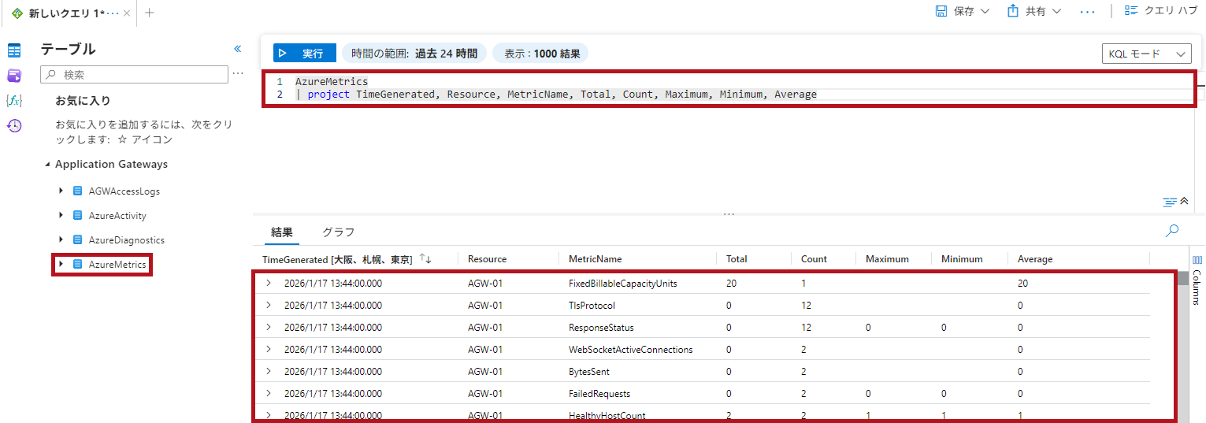Screen dimensions: 1206x423
Task: Expand the FixedBillableCapacityUnits result row
Action: point(268,283)
